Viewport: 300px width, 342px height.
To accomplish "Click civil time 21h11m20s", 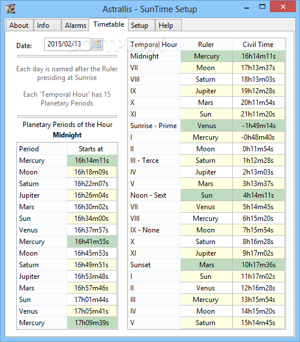I will click(259, 114).
